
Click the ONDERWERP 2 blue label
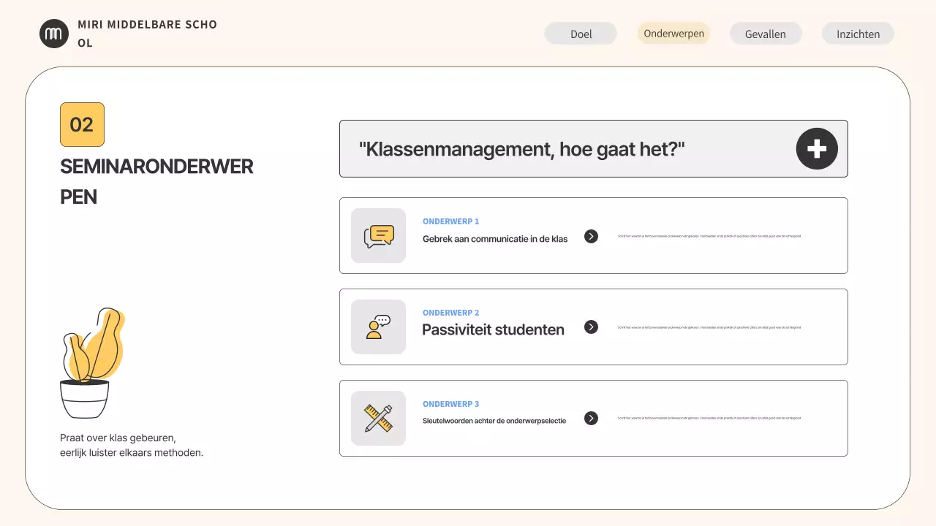pyautogui.click(x=450, y=313)
